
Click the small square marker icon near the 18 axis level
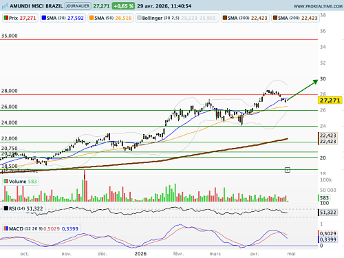click(x=288, y=170)
